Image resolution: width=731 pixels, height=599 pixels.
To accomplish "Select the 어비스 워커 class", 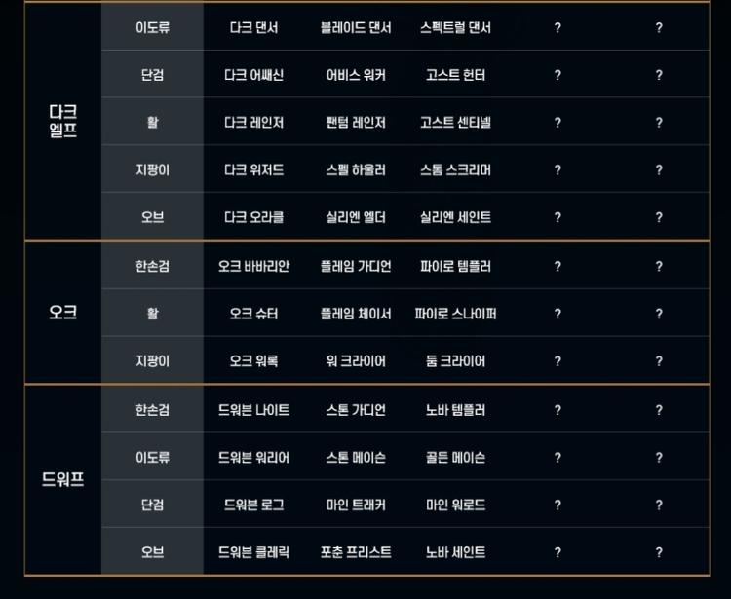I will (x=356, y=75).
